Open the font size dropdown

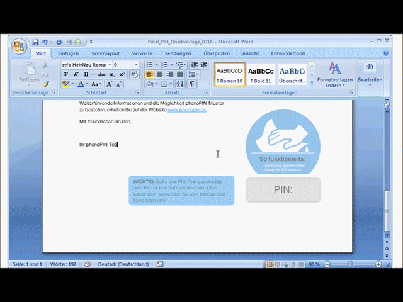pyautogui.click(x=136, y=65)
